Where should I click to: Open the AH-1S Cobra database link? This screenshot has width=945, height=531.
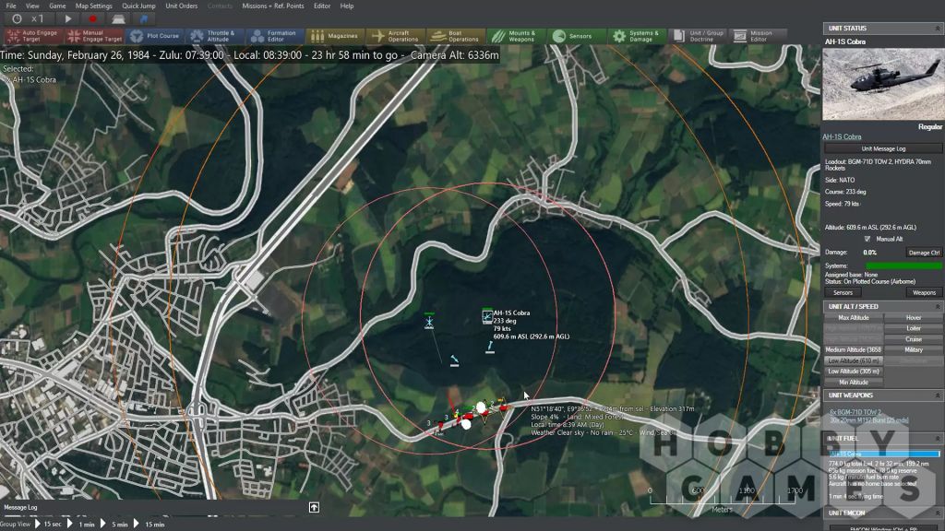(x=842, y=136)
